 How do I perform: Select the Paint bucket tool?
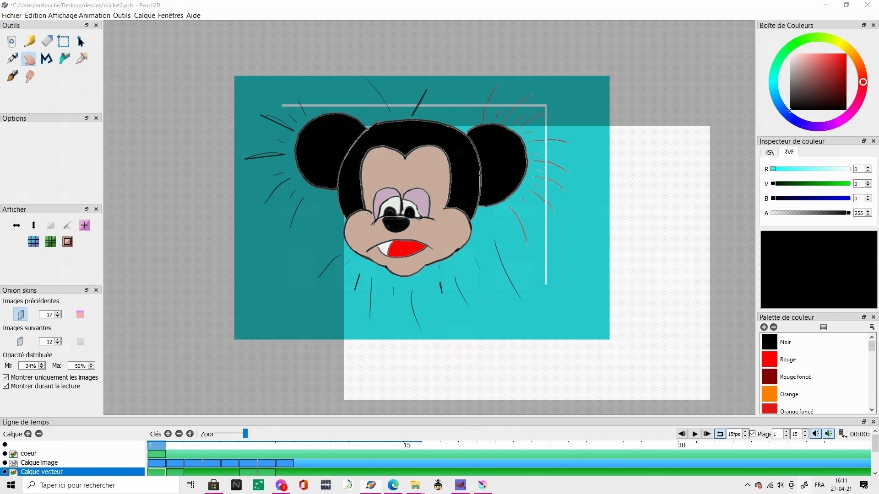tap(65, 59)
